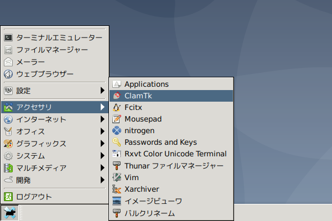
Task: Choose the Mousepad label
Action: click(143, 119)
